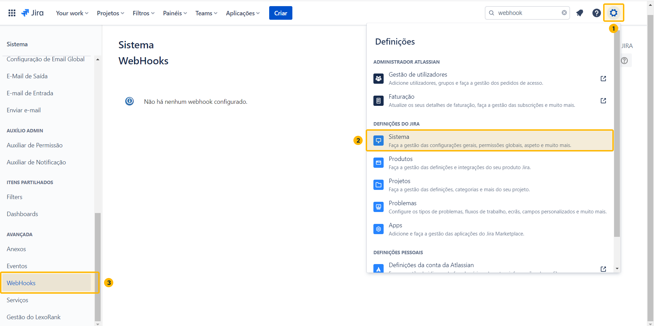Click the settings gear icon
This screenshot has height=326, width=654.
[x=613, y=13]
